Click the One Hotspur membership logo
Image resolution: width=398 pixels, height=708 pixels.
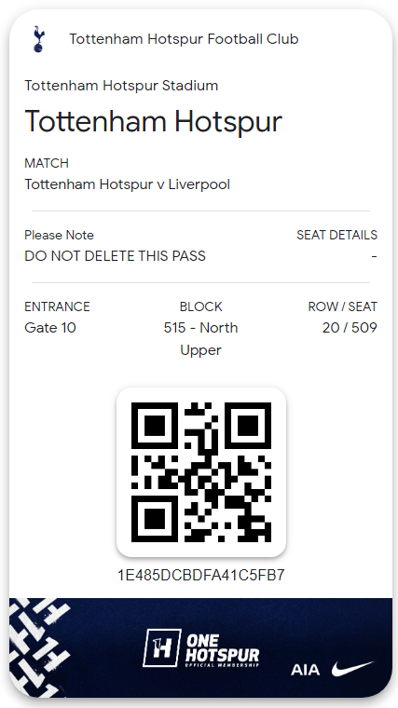pos(201,648)
